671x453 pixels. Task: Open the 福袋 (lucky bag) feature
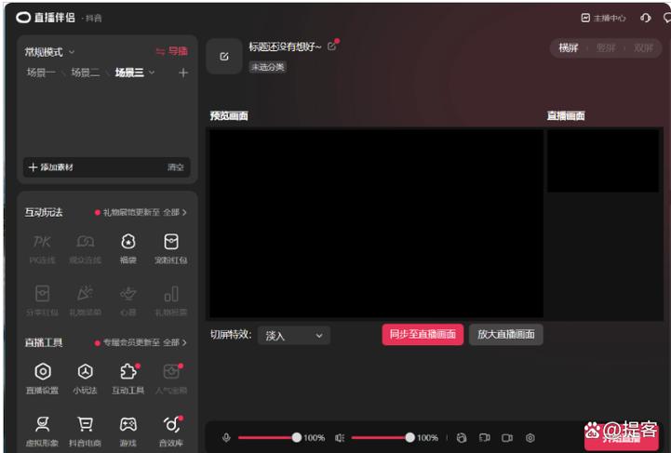[x=127, y=242]
